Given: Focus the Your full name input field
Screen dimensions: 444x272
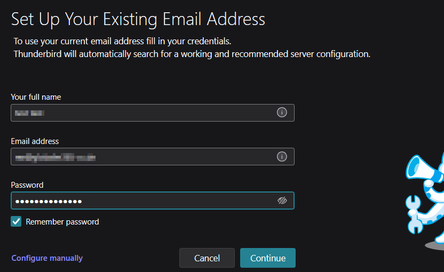Looking at the screenshot, I should pos(153,113).
